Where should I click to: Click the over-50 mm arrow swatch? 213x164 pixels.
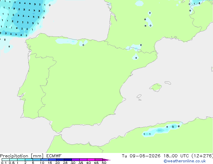(x=106, y=160)
